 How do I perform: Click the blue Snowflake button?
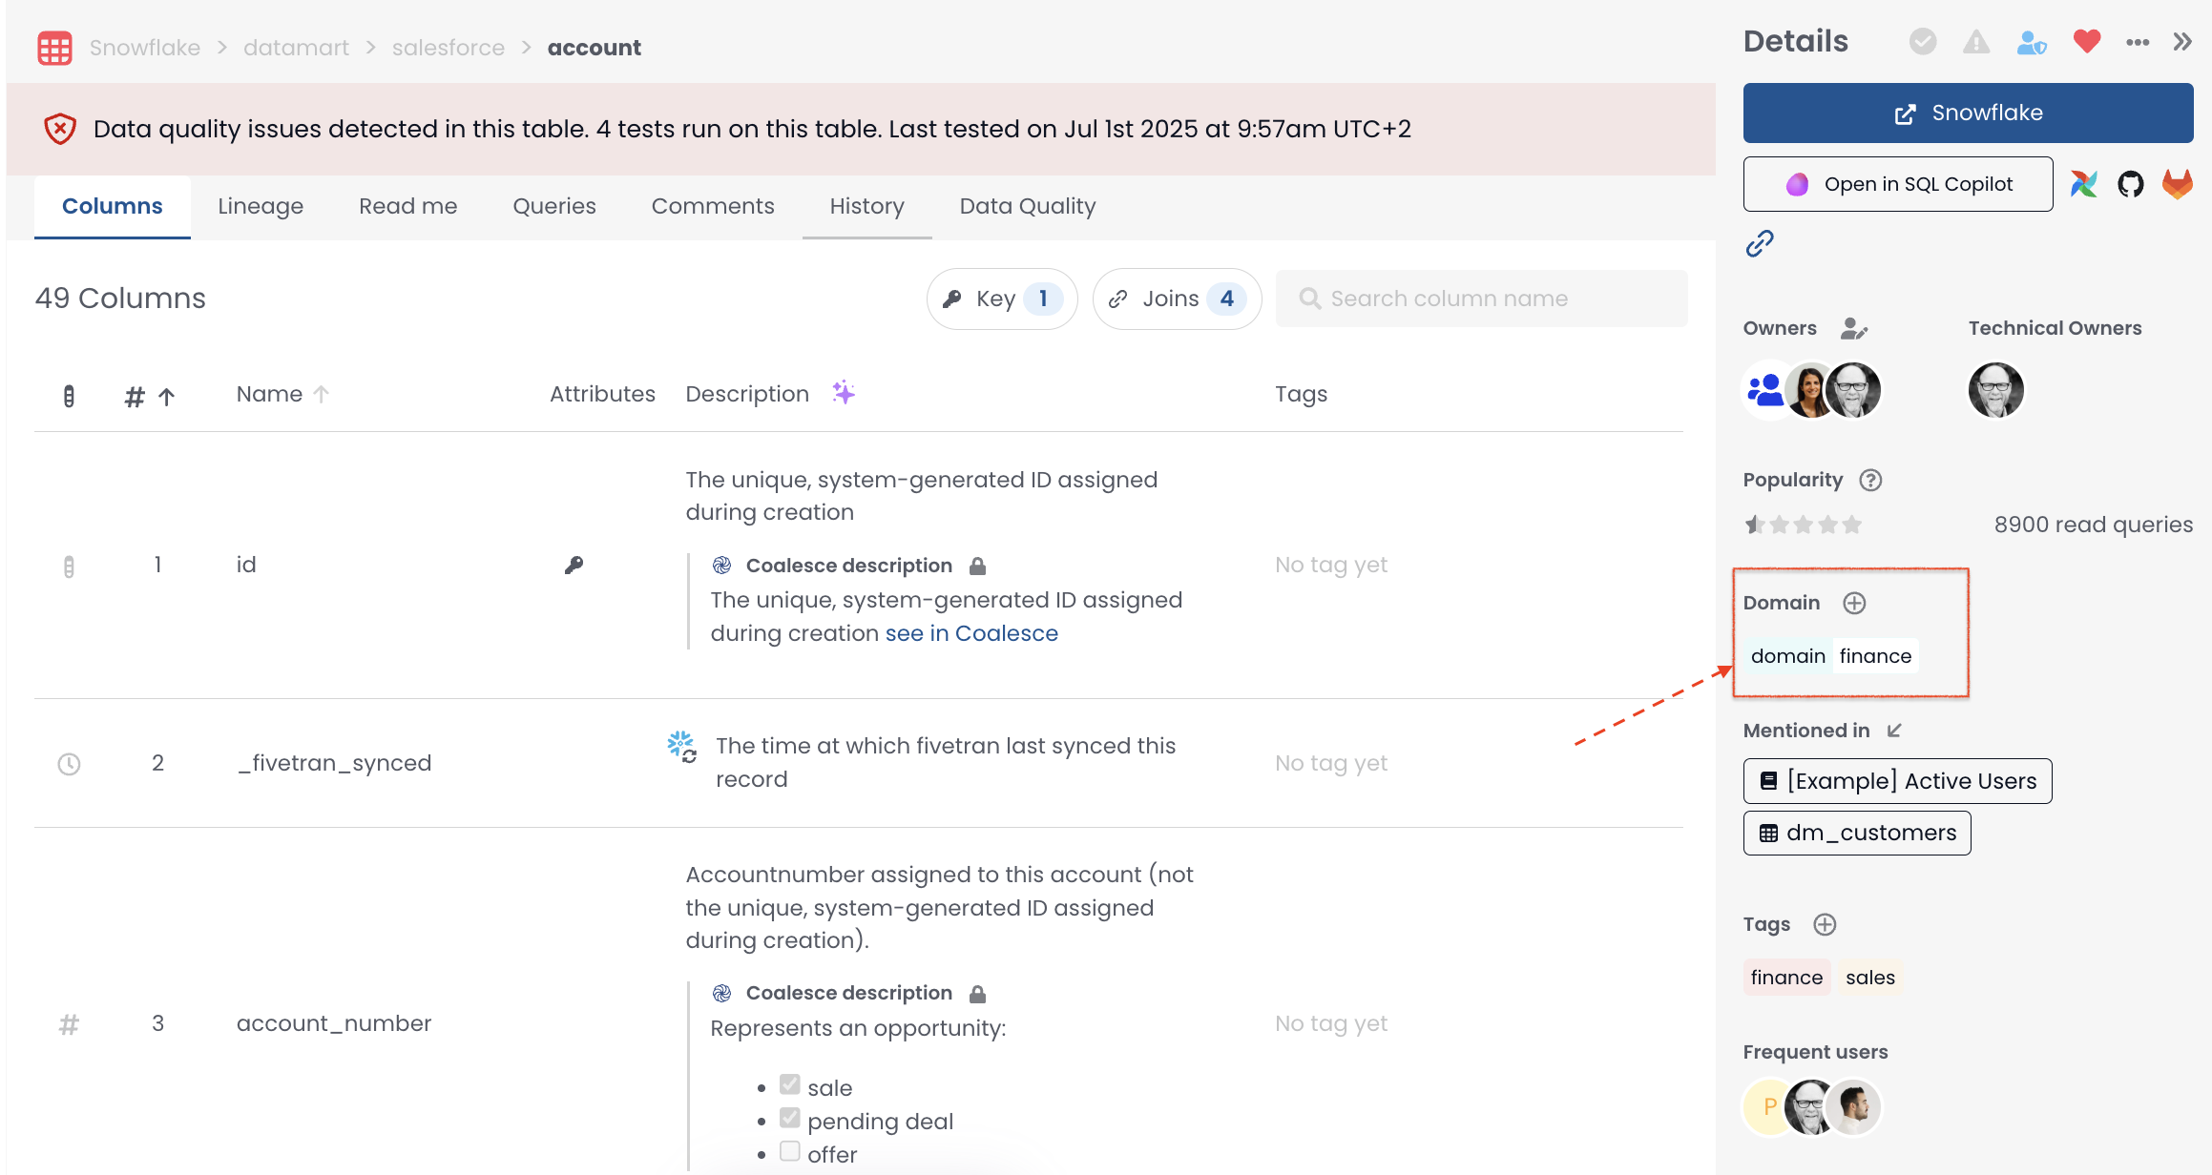point(1968,113)
